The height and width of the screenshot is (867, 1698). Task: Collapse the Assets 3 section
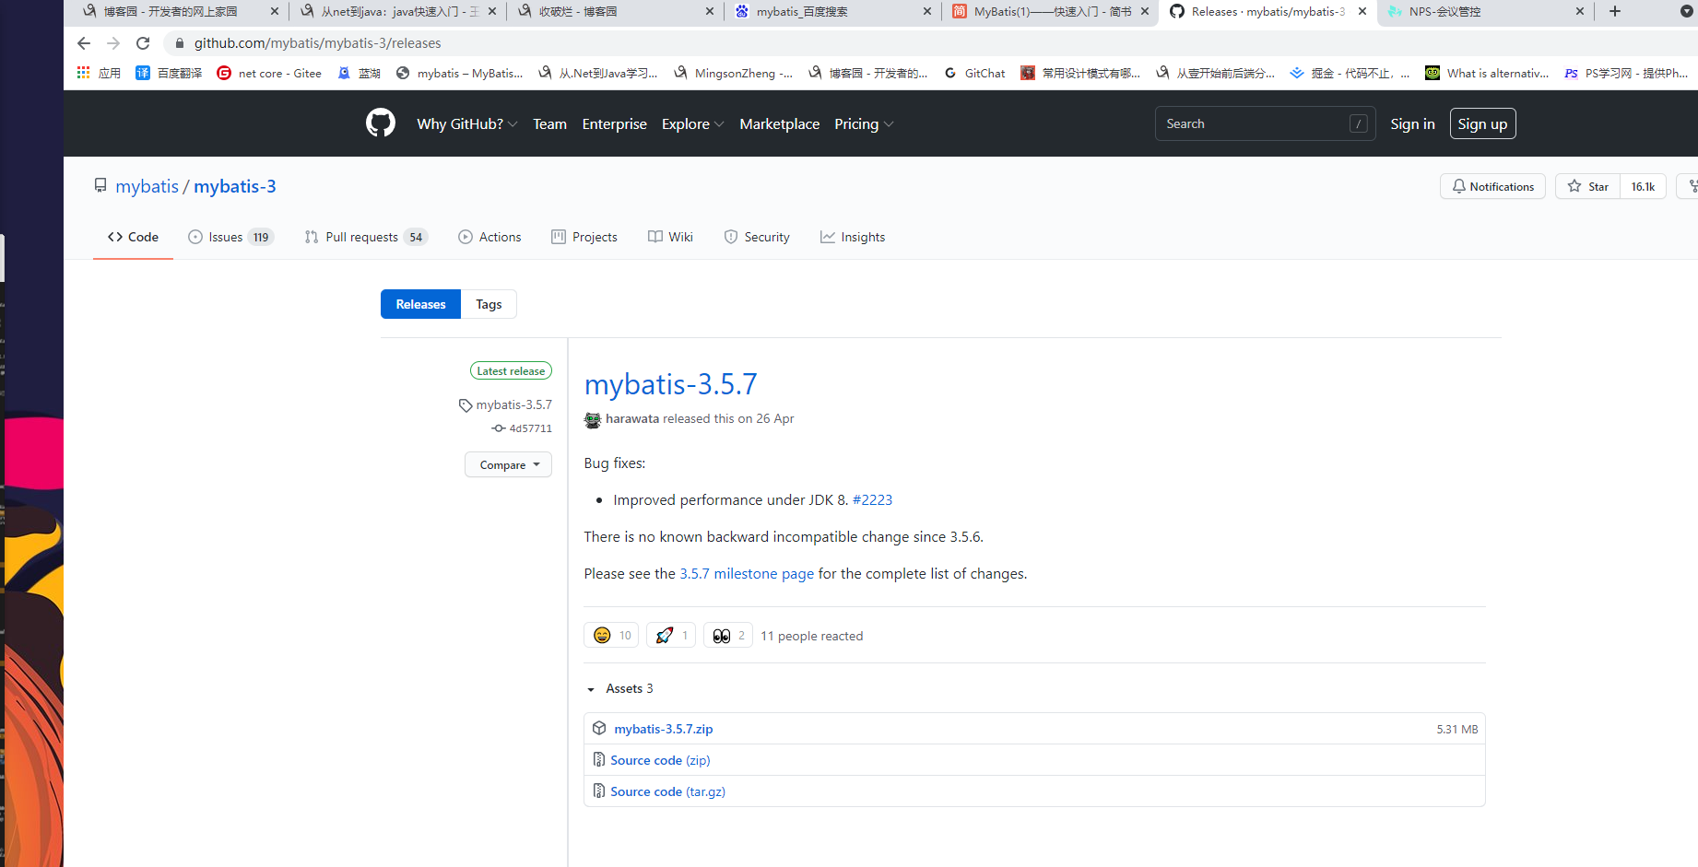click(x=620, y=688)
